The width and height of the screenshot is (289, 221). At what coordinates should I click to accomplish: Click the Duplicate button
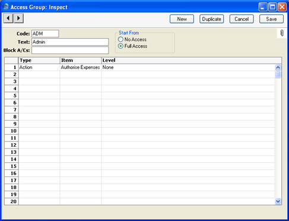(211, 19)
